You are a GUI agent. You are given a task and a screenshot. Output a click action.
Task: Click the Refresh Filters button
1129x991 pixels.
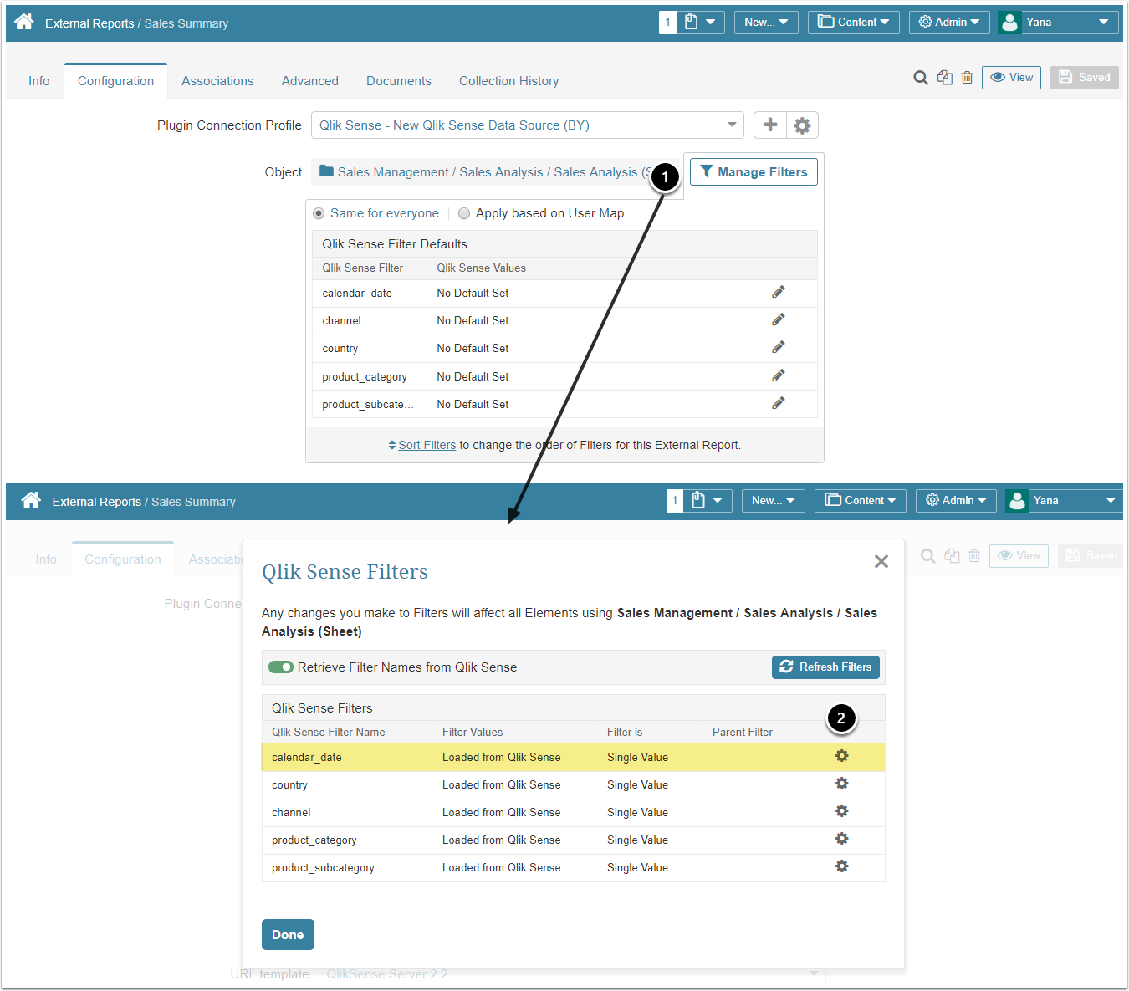(x=825, y=667)
